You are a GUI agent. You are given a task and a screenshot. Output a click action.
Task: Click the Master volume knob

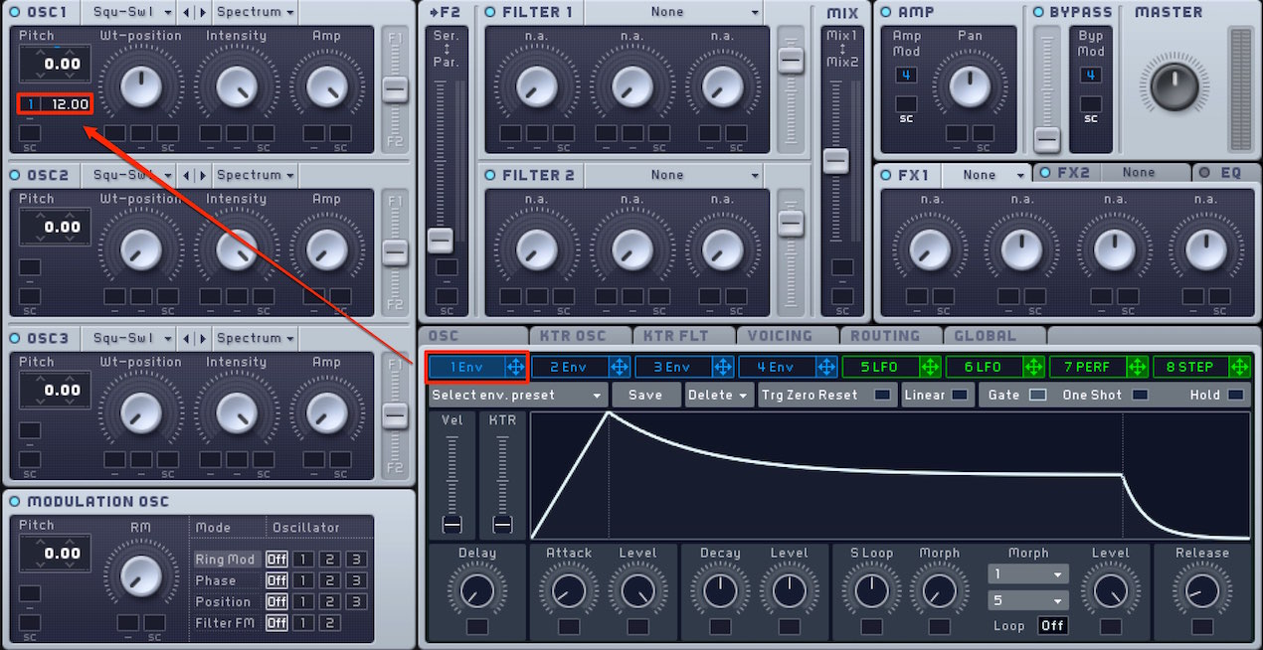click(x=1173, y=86)
